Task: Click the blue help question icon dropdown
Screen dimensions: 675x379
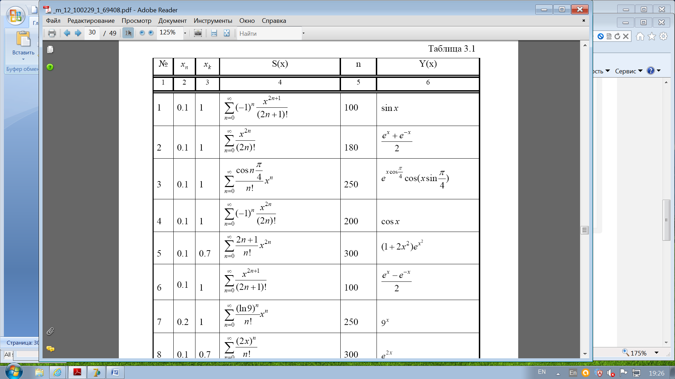Action: click(654, 71)
